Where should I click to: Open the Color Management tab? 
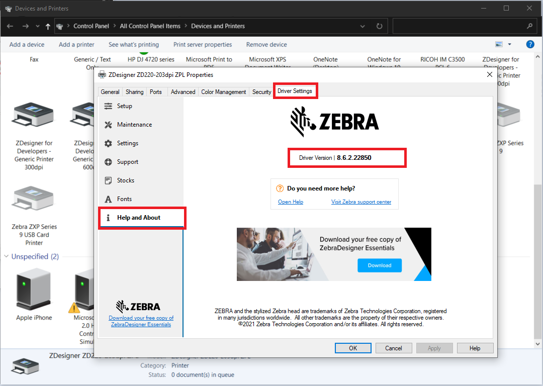(223, 91)
